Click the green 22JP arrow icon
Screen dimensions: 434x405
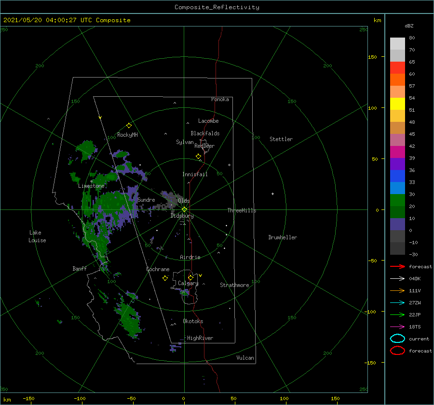tap(397, 314)
